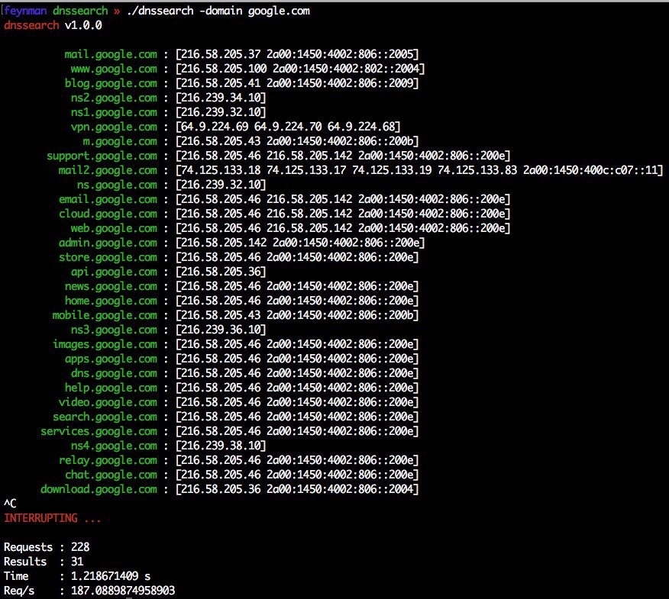The image size is (669, 599).
Task: Select the 'news.google.com' hostname
Action: pyautogui.click(x=111, y=286)
